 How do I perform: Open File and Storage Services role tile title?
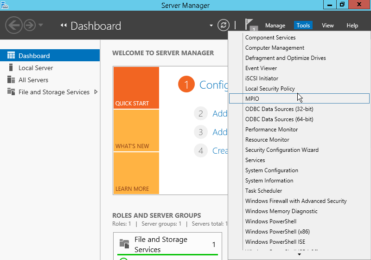pos(161,244)
